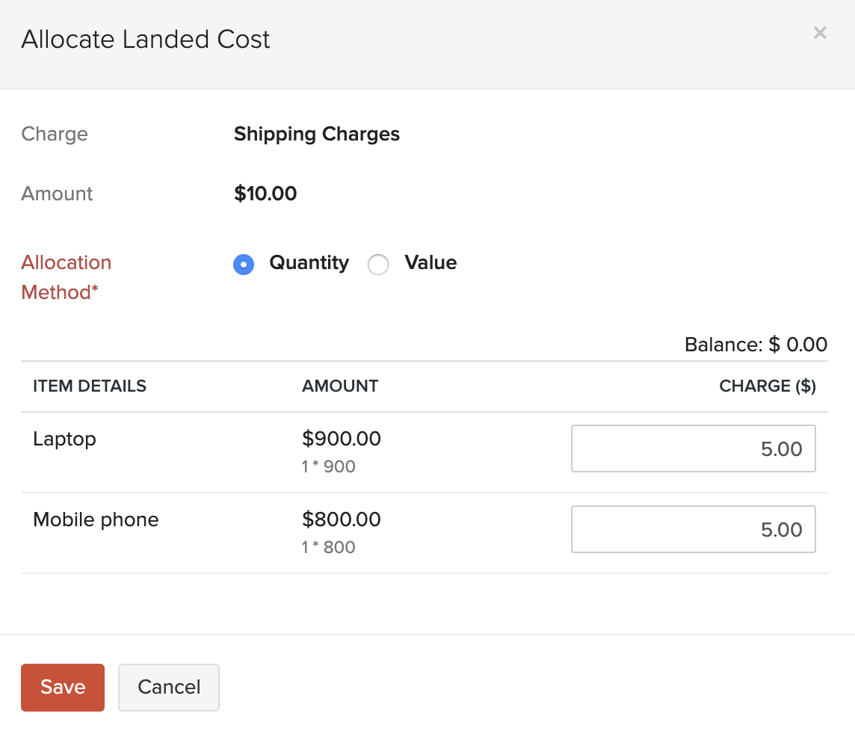Click the Save button

[62, 687]
